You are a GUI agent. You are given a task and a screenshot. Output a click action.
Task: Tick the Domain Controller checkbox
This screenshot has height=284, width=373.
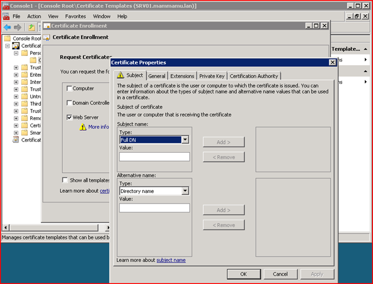69,103
